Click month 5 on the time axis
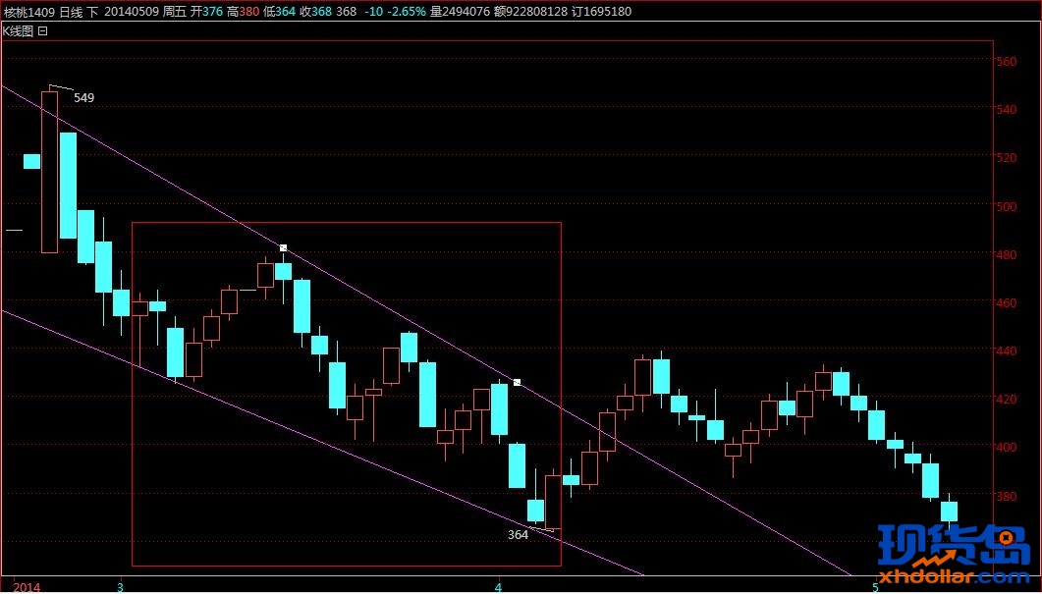 tap(875, 587)
